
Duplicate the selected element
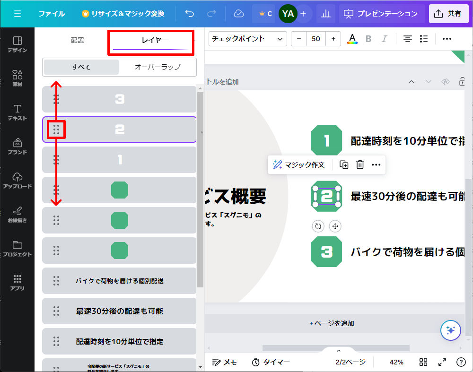[344, 164]
